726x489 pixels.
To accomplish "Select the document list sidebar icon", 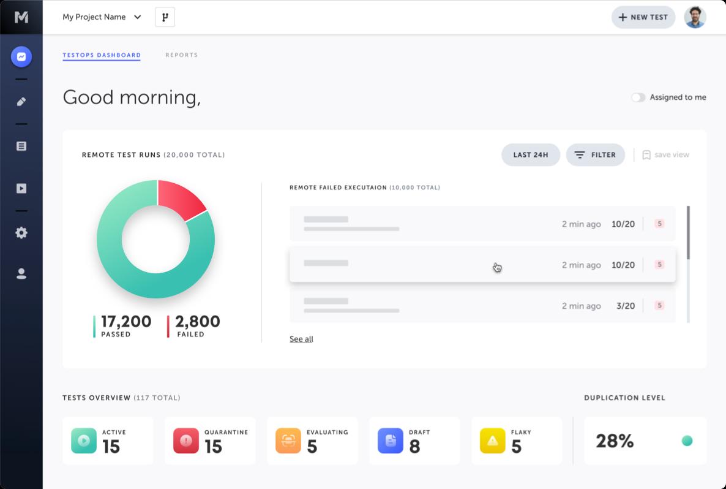I will [x=21, y=146].
